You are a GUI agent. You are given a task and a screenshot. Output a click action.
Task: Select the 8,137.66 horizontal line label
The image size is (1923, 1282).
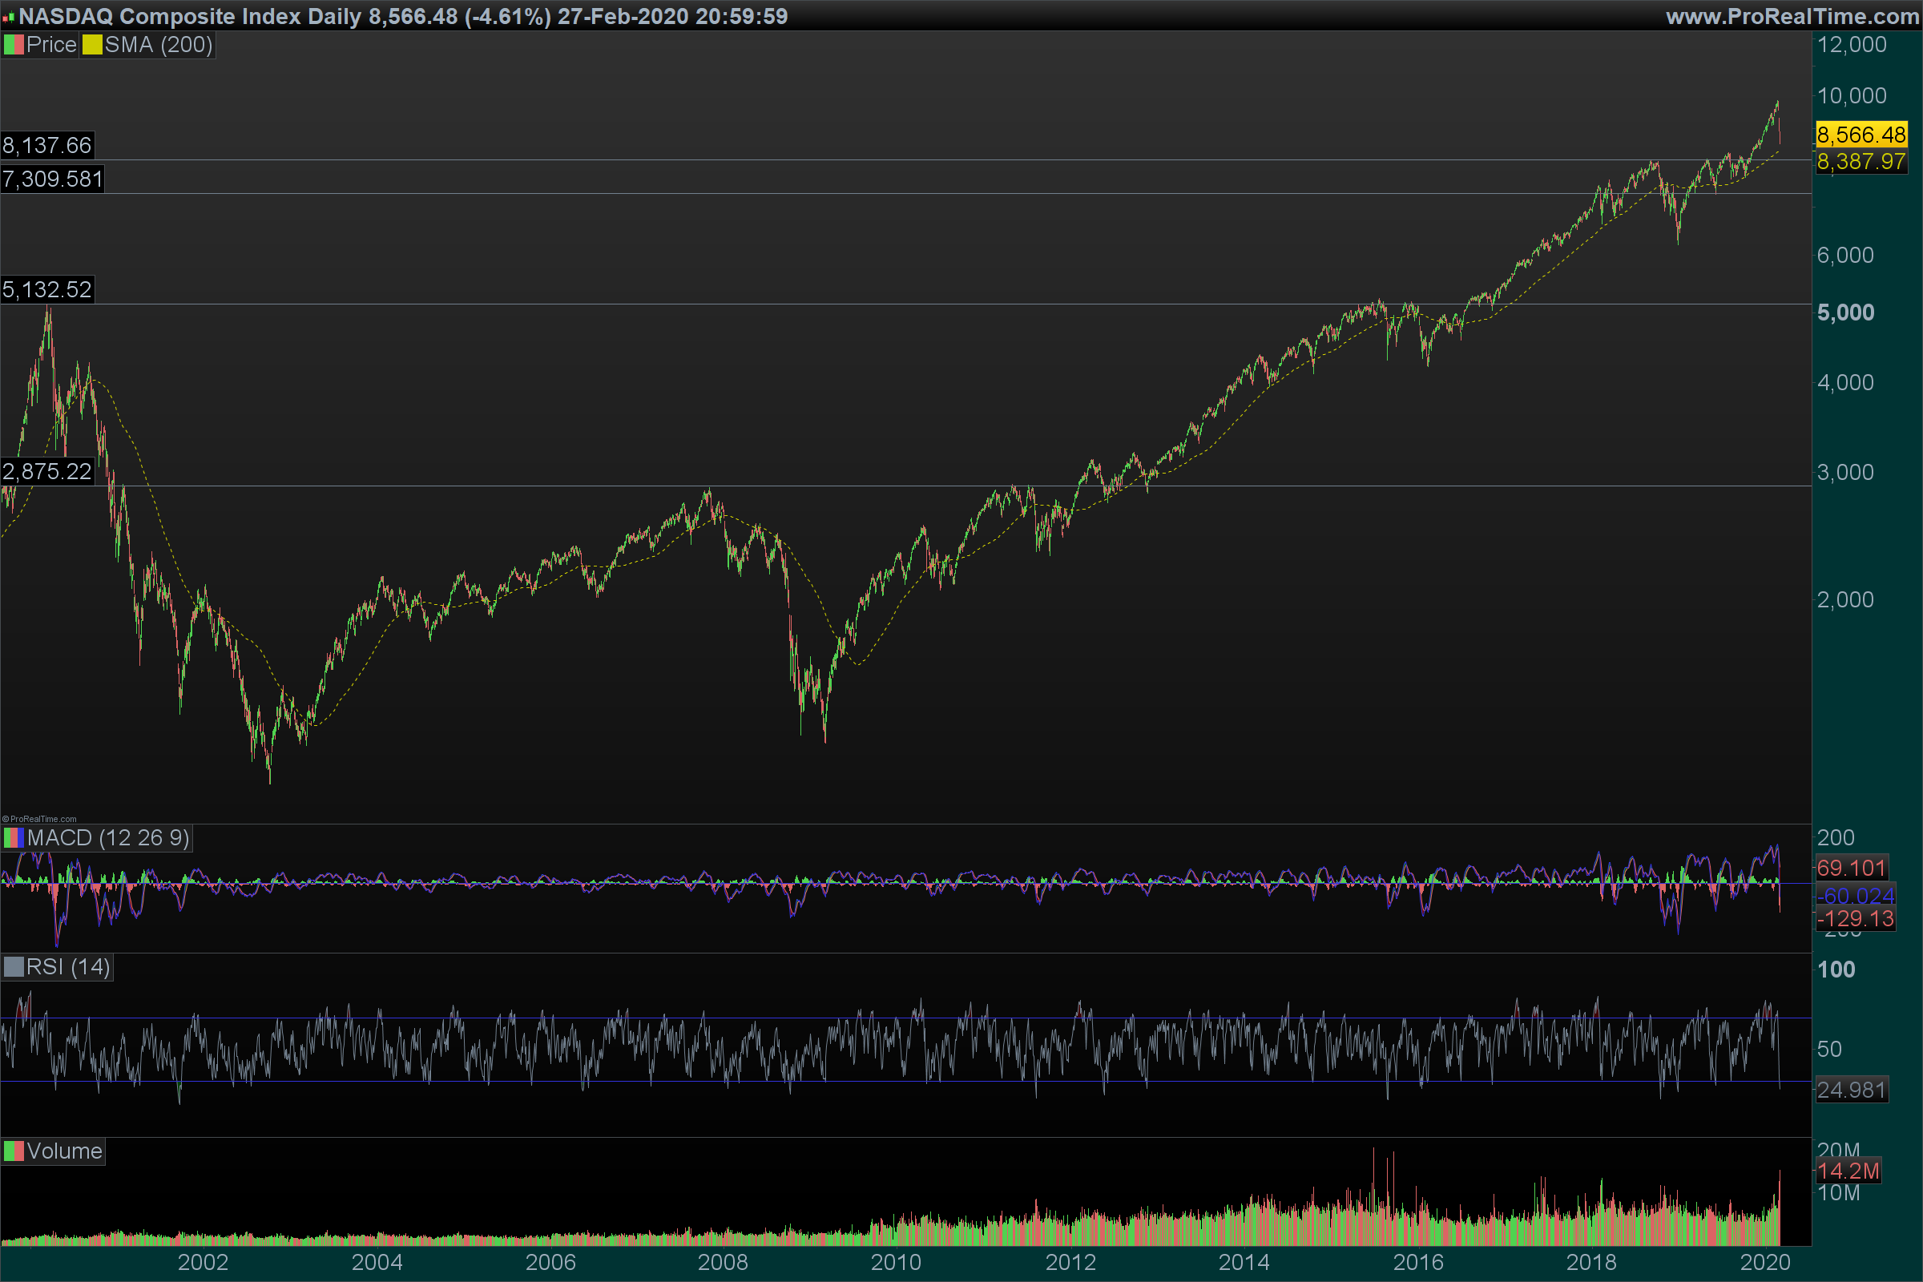tap(46, 146)
